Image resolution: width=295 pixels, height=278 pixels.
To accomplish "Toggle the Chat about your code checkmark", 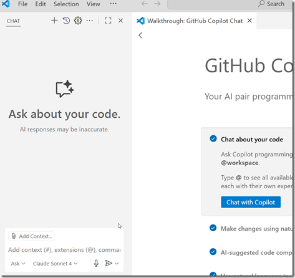I will (x=213, y=138).
